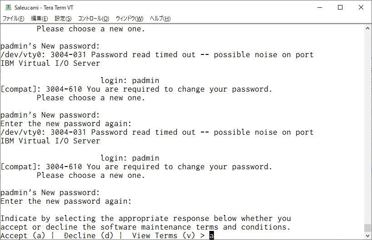Open the ファイル(F) menu
The width and height of the screenshot is (372, 240).
point(13,19)
